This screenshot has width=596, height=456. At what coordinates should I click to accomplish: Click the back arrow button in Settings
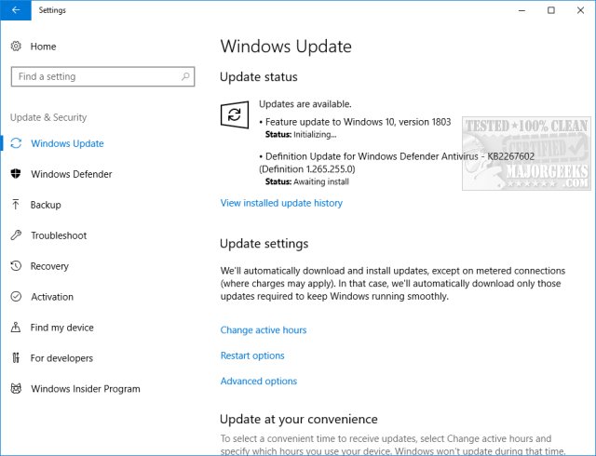[16, 10]
